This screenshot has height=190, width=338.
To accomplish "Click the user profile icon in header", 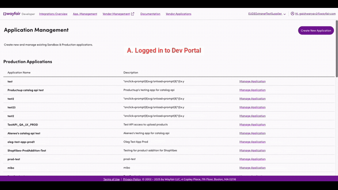I will [x=292, y=13].
